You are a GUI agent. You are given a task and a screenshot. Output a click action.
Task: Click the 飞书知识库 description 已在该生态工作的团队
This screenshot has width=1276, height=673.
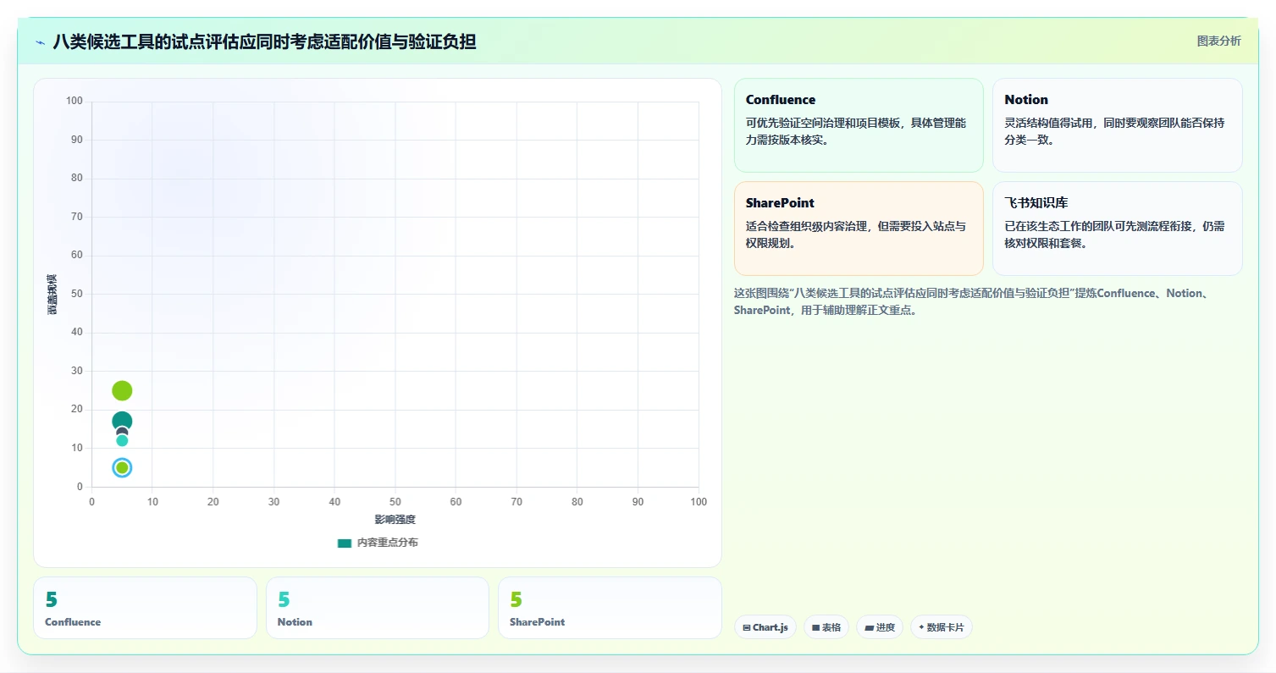pos(1114,234)
